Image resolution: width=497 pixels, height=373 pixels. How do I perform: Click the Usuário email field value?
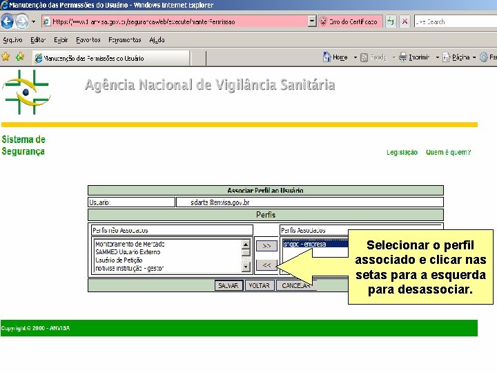click(x=220, y=202)
